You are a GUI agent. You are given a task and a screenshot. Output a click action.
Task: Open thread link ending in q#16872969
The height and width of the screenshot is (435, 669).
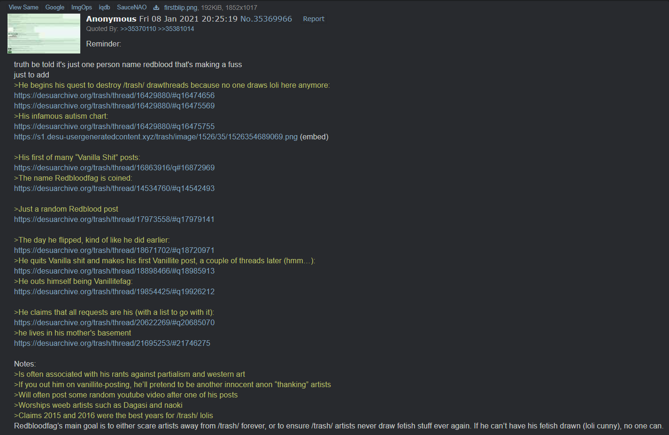pos(114,168)
